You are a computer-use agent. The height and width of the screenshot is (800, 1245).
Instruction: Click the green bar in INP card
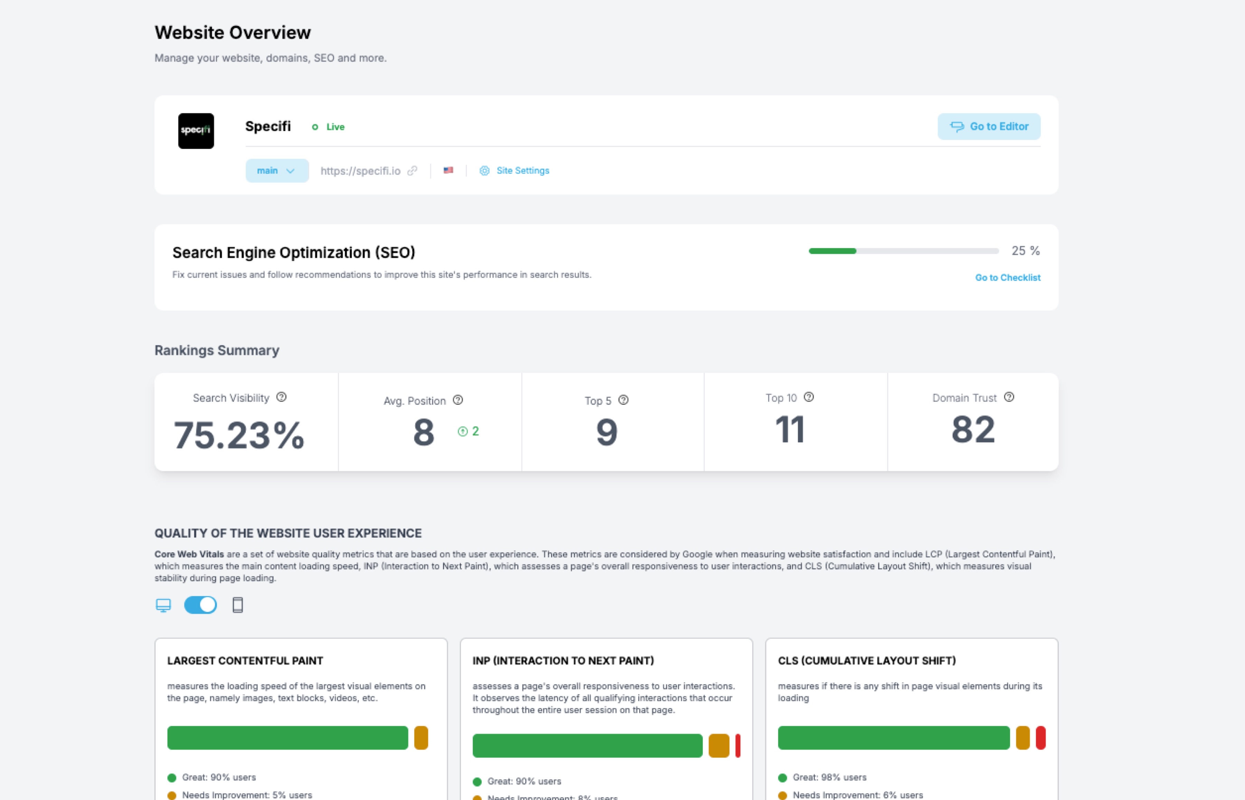587,746
